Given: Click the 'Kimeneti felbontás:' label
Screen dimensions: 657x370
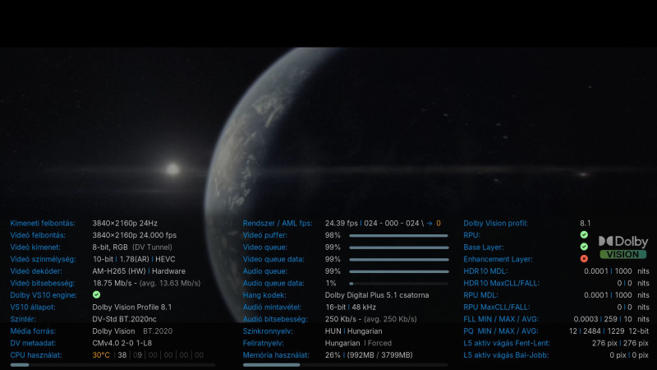Looking at the screenshot, I should point(43,223).
